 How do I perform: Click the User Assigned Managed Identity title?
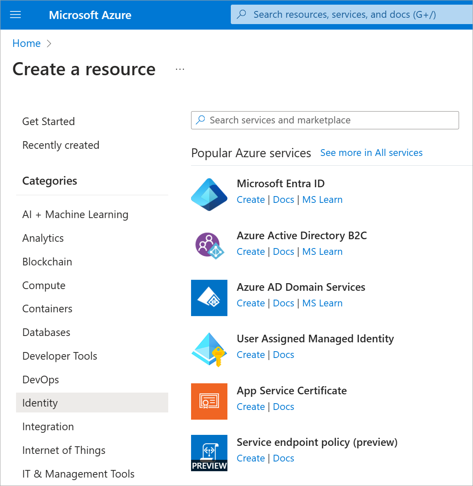coord(315,339)
